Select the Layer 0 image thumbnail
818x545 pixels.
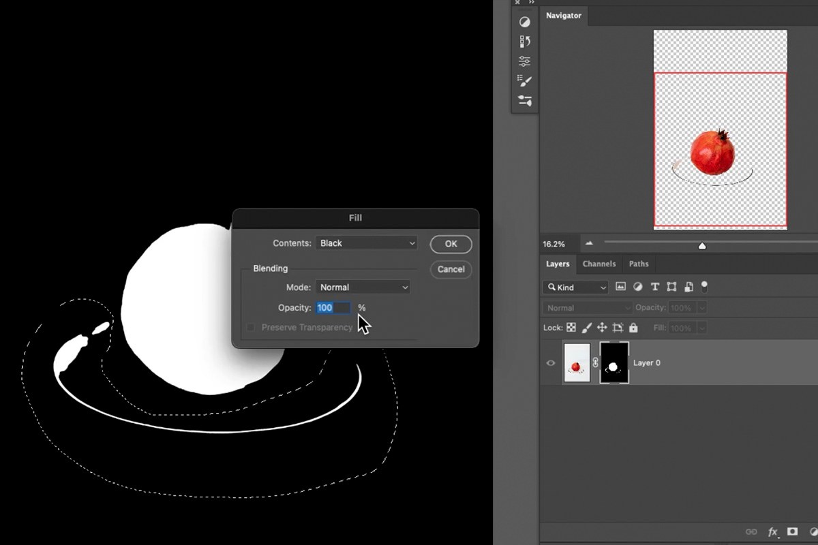[577, 363]
